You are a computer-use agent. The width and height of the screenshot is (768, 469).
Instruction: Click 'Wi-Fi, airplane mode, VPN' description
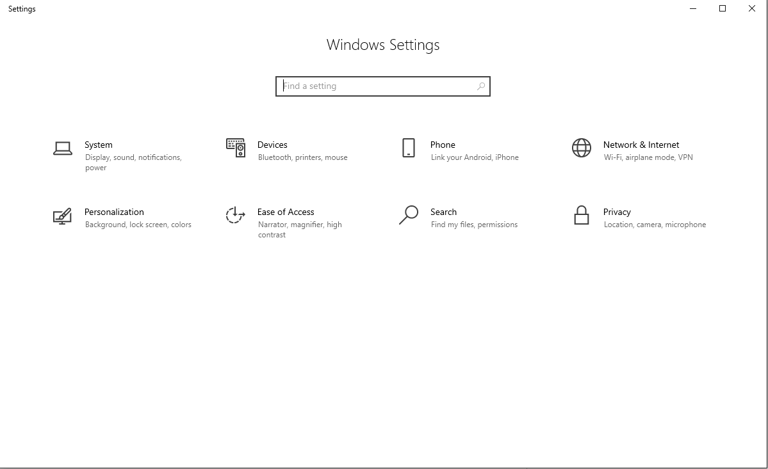click(x=648, y=157)
